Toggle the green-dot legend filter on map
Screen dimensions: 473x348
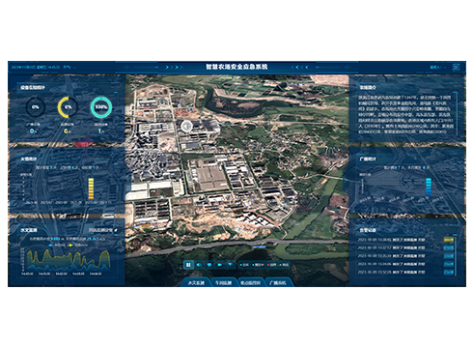(x=258, y=265)
